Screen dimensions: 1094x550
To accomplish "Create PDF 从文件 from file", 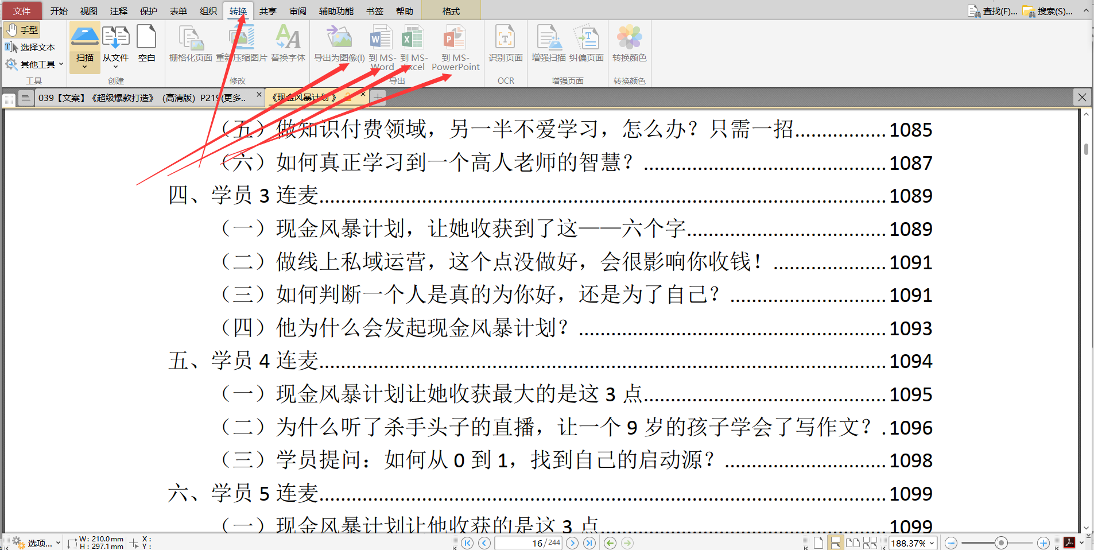I will point(115,47).
